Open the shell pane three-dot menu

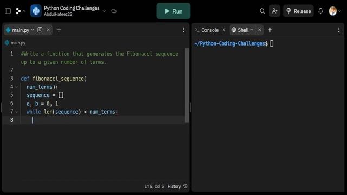pos(339,30)
